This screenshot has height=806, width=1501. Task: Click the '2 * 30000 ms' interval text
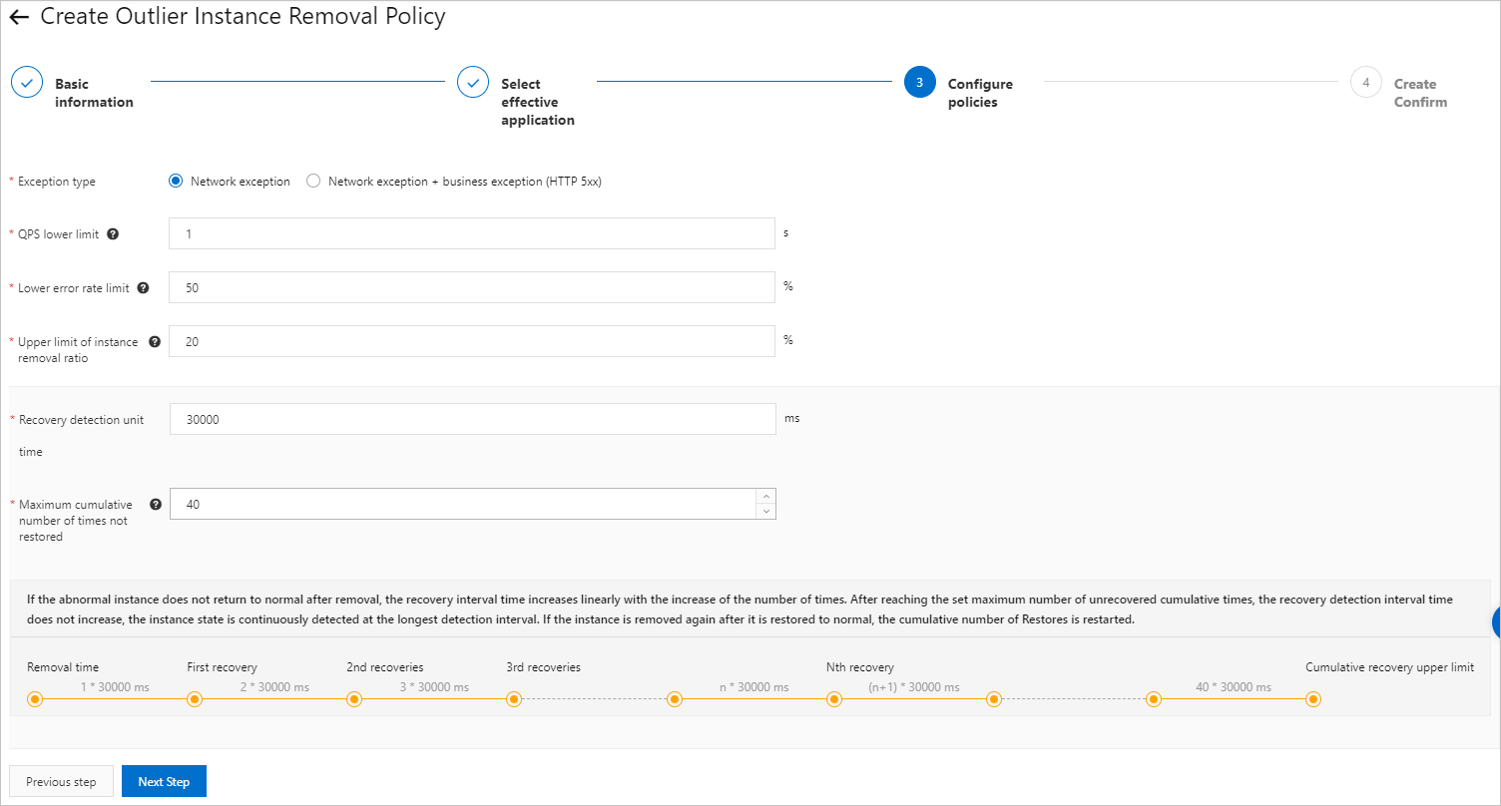tap(274, 687)
